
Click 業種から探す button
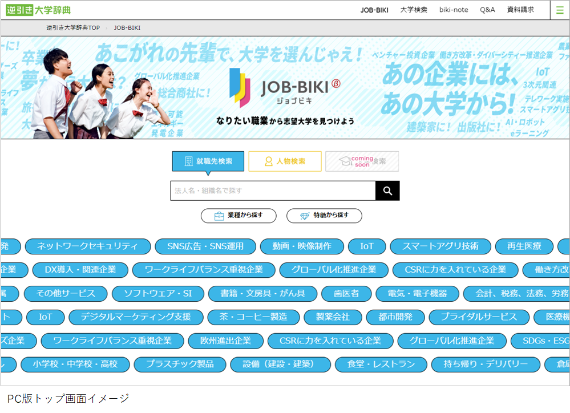[238, 216]
